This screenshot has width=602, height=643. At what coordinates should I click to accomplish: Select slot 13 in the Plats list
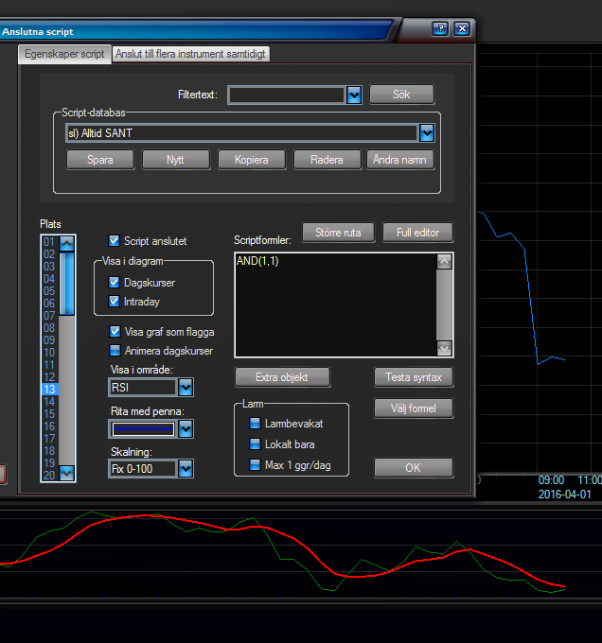coord(49,390)
